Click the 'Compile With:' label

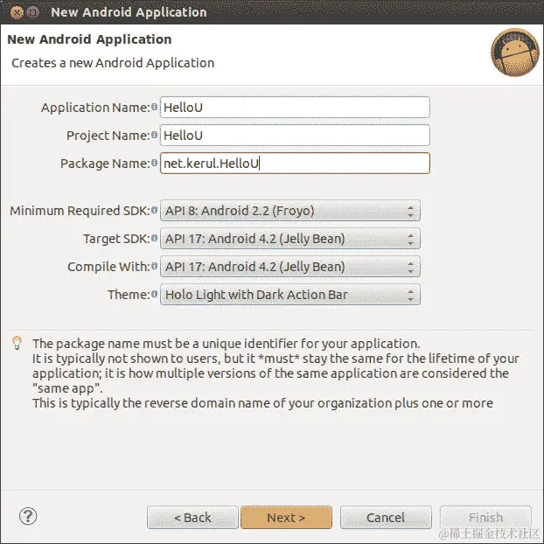109,267
